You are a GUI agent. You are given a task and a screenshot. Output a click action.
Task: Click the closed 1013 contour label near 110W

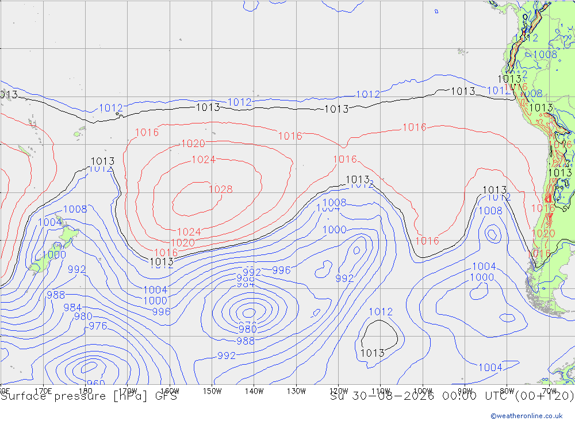pos(372,353)
